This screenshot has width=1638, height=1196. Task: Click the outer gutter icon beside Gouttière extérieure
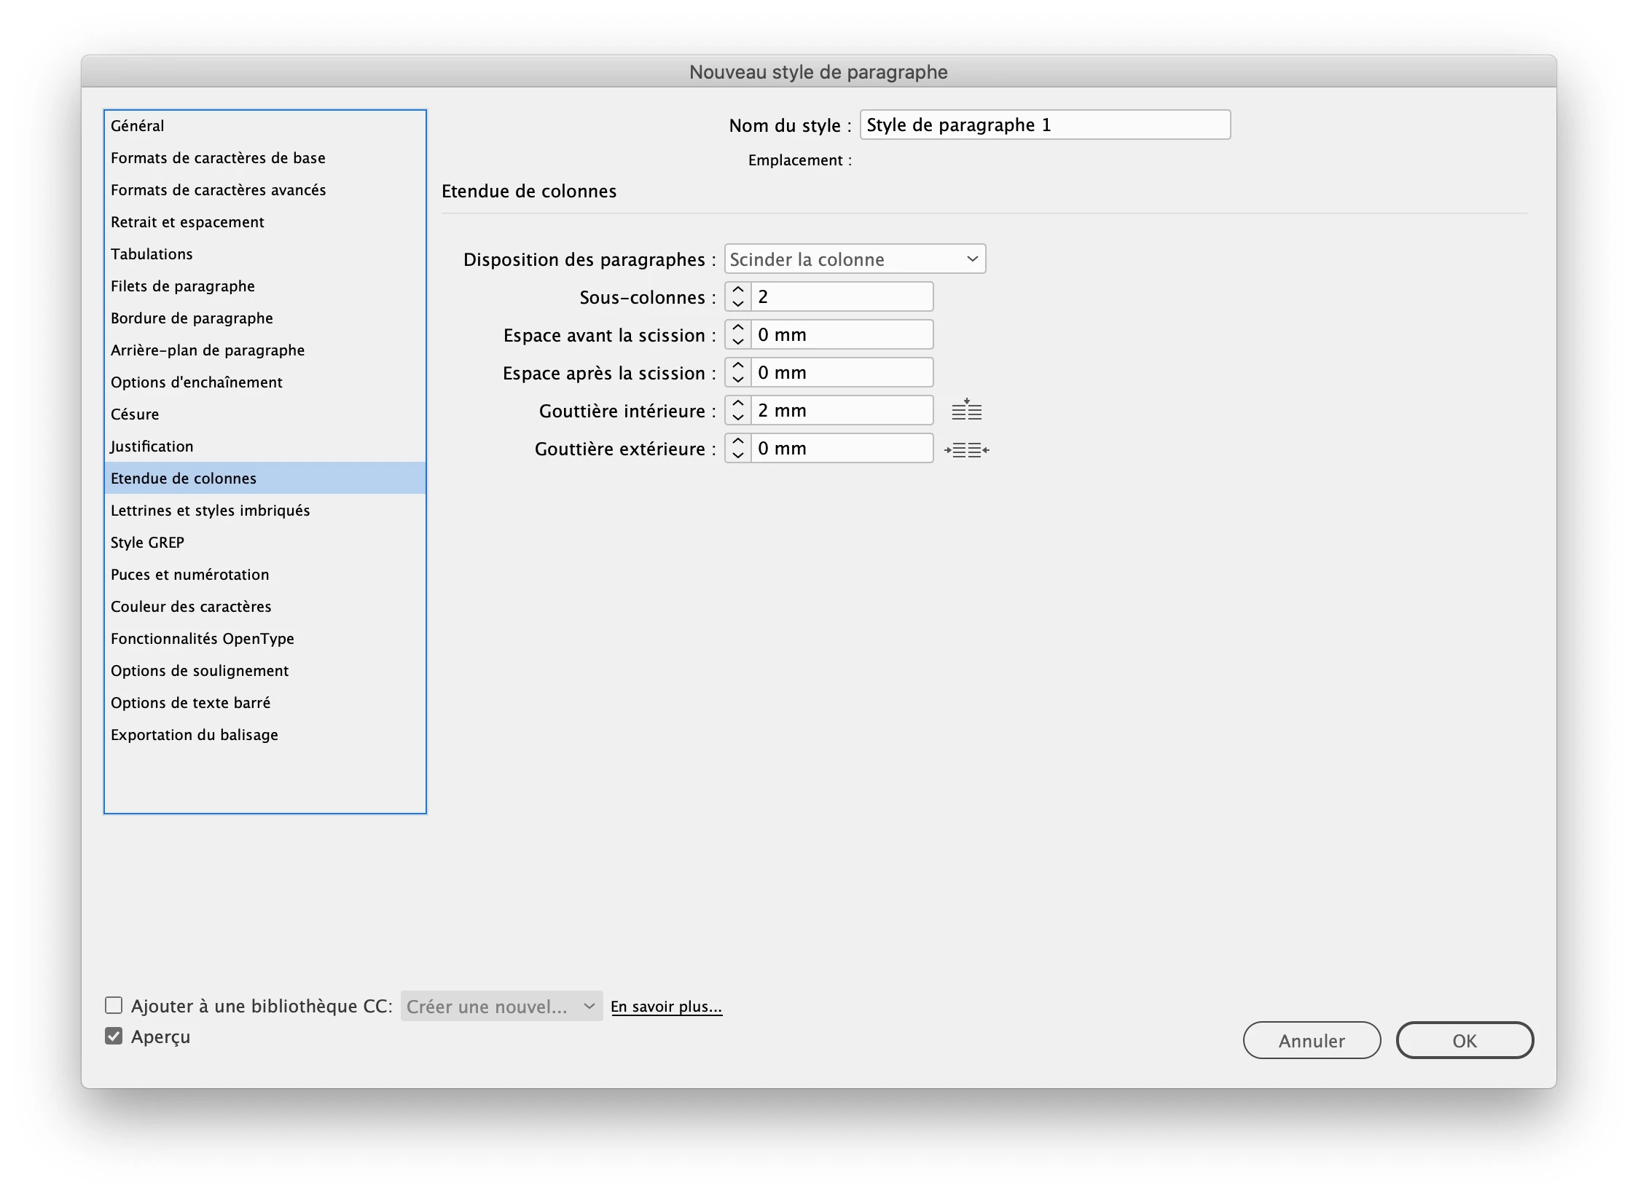click(x=966, y=450)
